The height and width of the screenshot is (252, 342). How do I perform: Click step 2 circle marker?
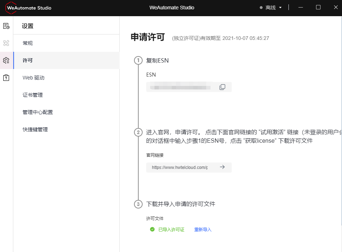coord(138,132)
